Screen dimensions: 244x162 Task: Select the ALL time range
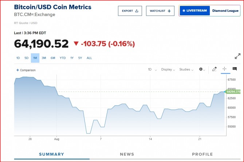[x=89, y=58]
